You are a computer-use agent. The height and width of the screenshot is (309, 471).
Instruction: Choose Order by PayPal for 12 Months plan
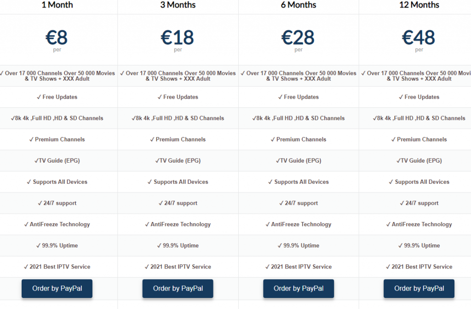click(x=419, y=288)
